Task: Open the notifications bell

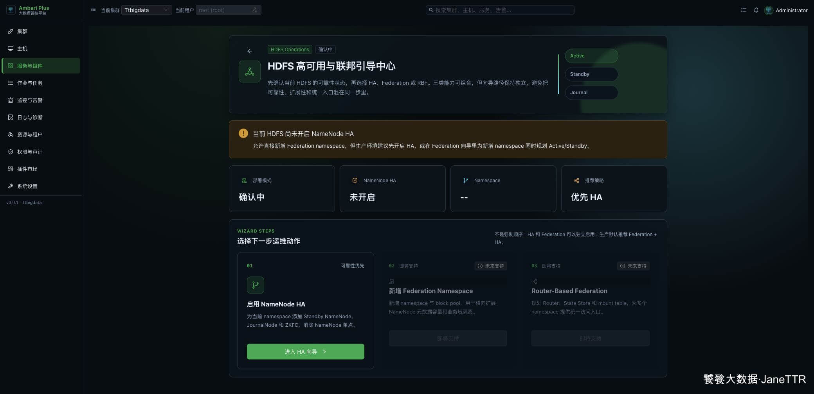Action: point(756,10)
